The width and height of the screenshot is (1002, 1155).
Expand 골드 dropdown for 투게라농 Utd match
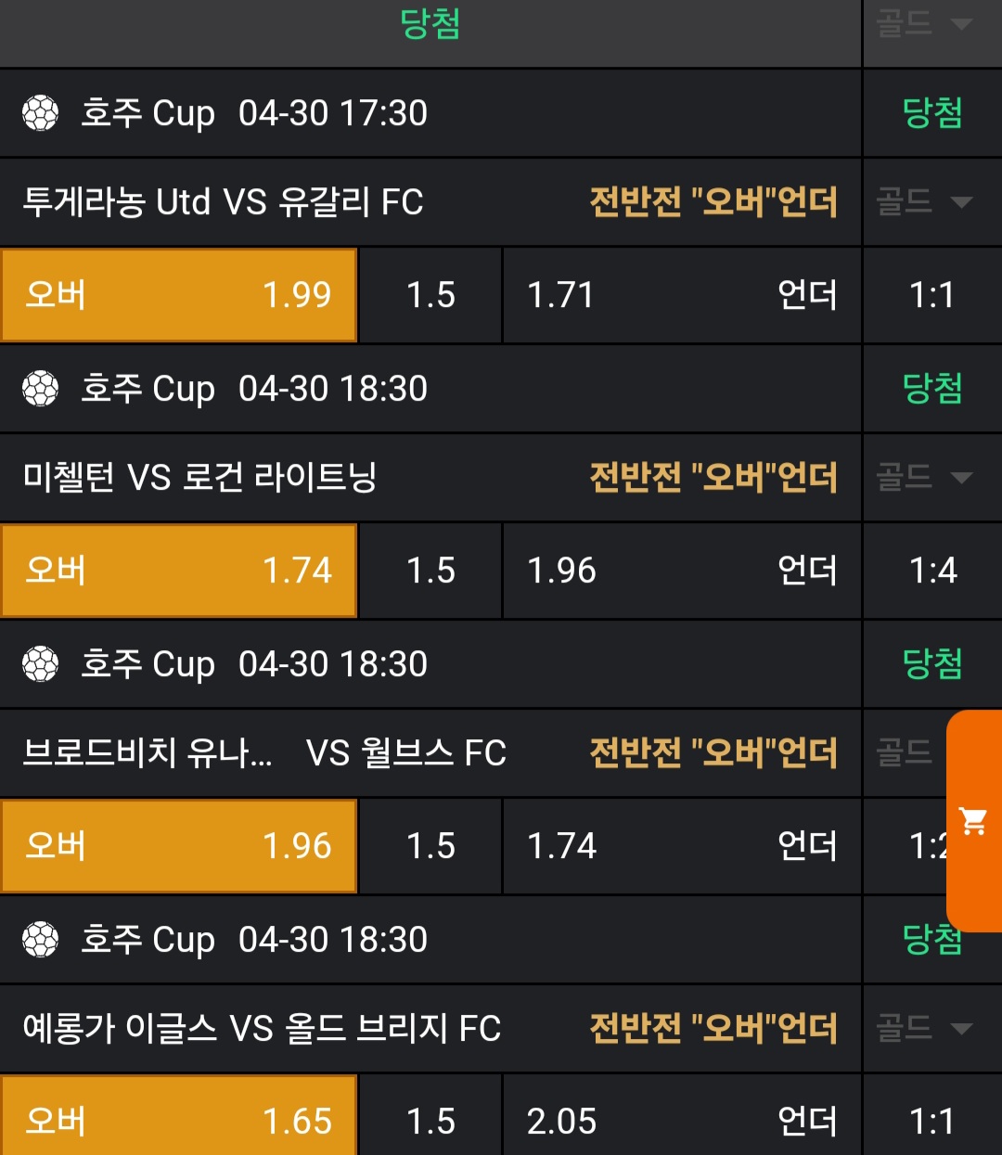click(924, 201)
